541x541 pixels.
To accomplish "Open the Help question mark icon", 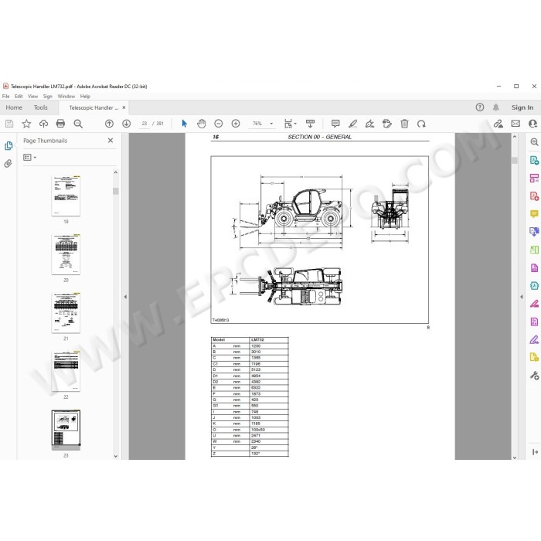I will pos(480,107).
